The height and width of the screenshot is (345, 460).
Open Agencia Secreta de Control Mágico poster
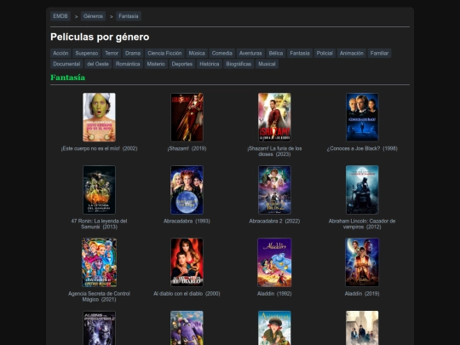point(99,262)
